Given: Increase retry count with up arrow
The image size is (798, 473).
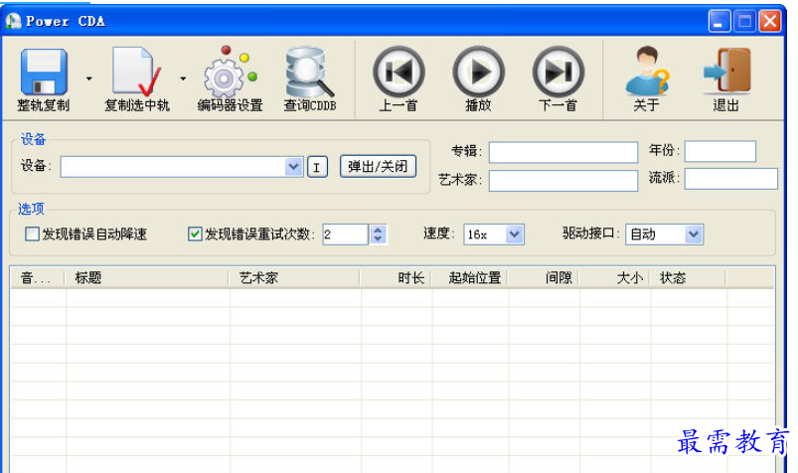Looking at the screenshot, I should click(378, 230).
